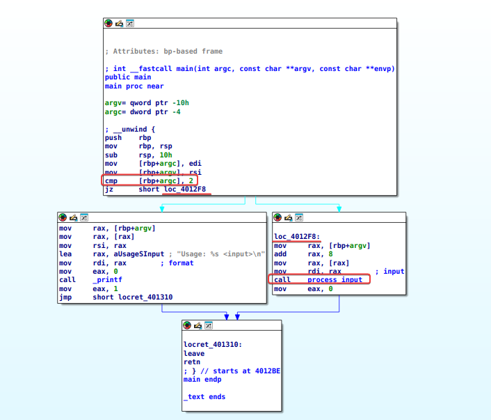The width and height of the screenshot is (491, 420).
Task: Click the color icon of the _printf usage node
Action: pyautogui.click(x=63, y=217)
